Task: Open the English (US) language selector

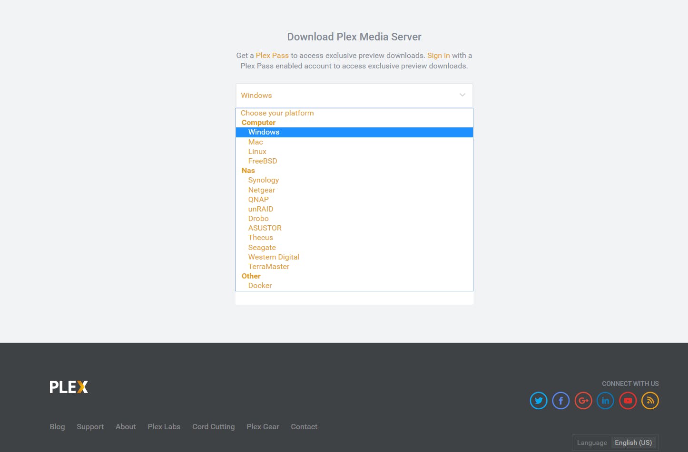Action: (x=633, y=442)
